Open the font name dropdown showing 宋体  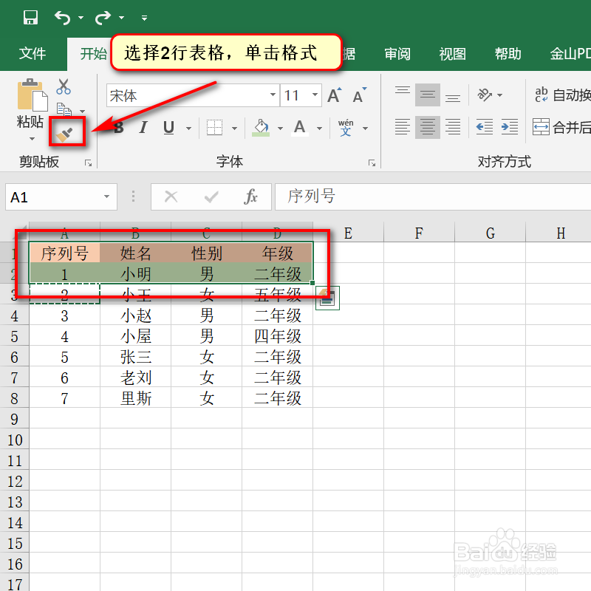(271, 96)
